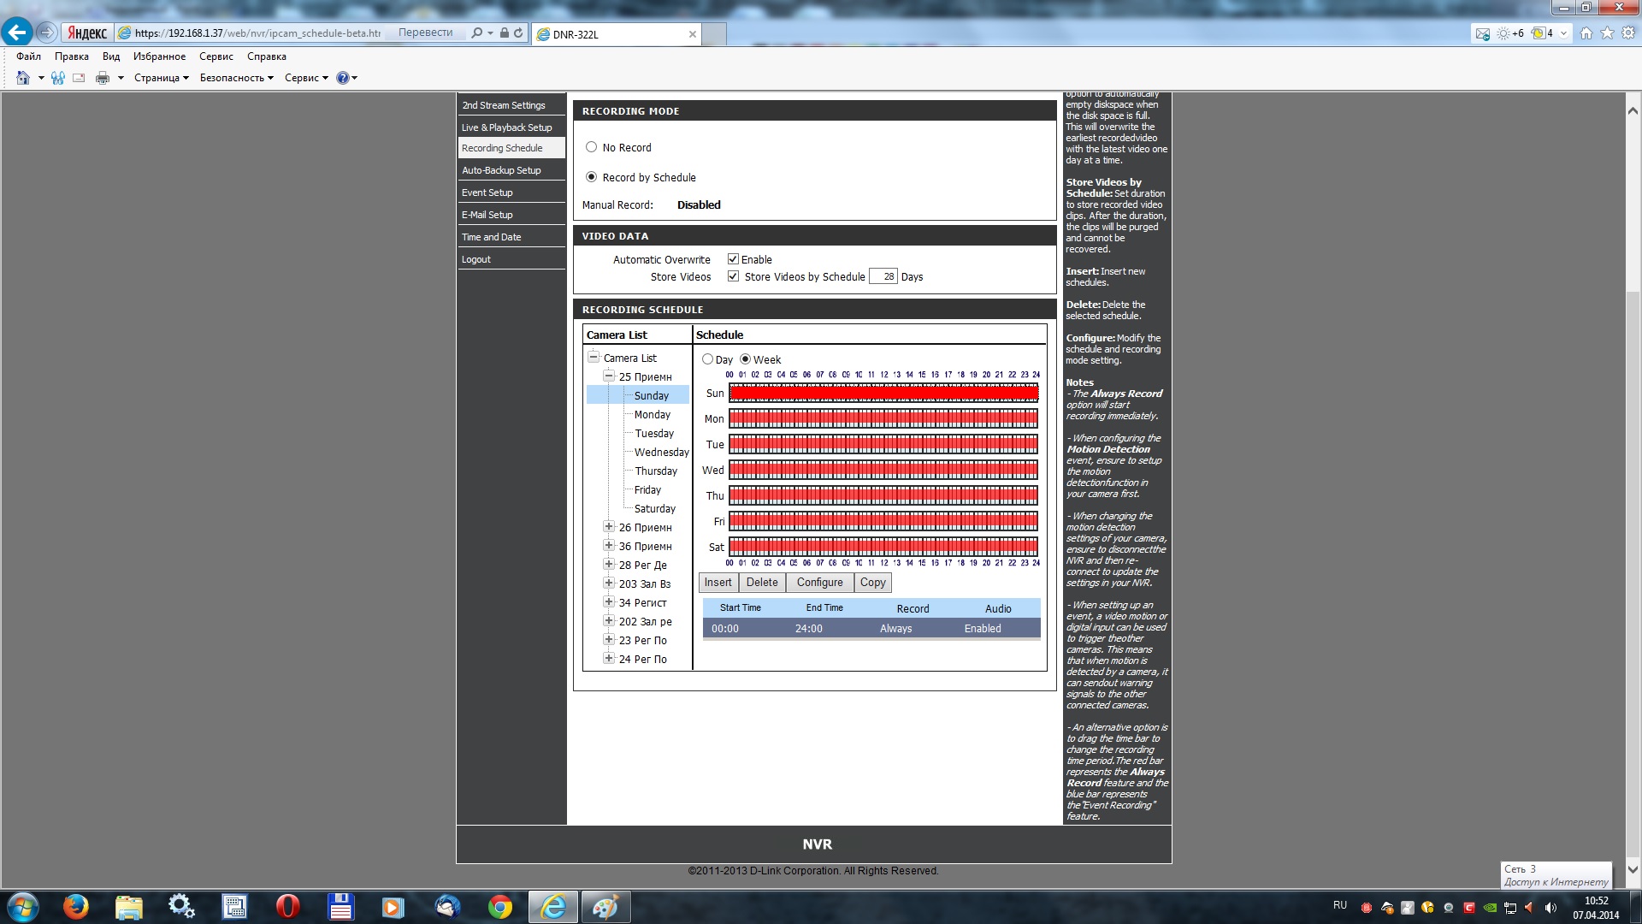Click the print icon in command bar
The image size is (1642, 924).
pos(103,78)
